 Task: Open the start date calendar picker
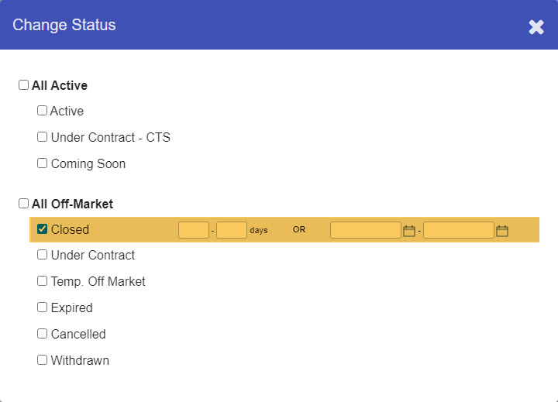click(409, 231)
